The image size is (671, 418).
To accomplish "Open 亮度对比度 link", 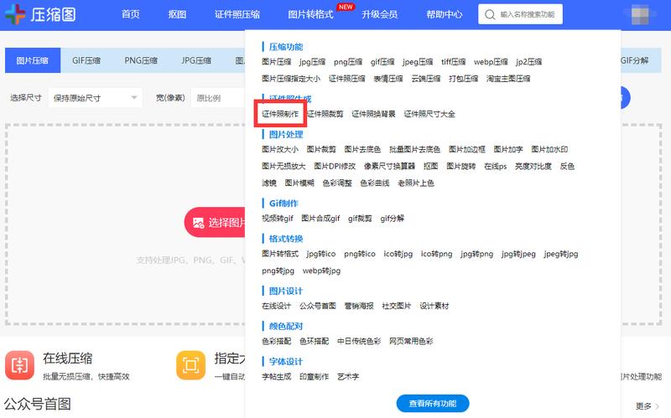I will tap(533, 166).
